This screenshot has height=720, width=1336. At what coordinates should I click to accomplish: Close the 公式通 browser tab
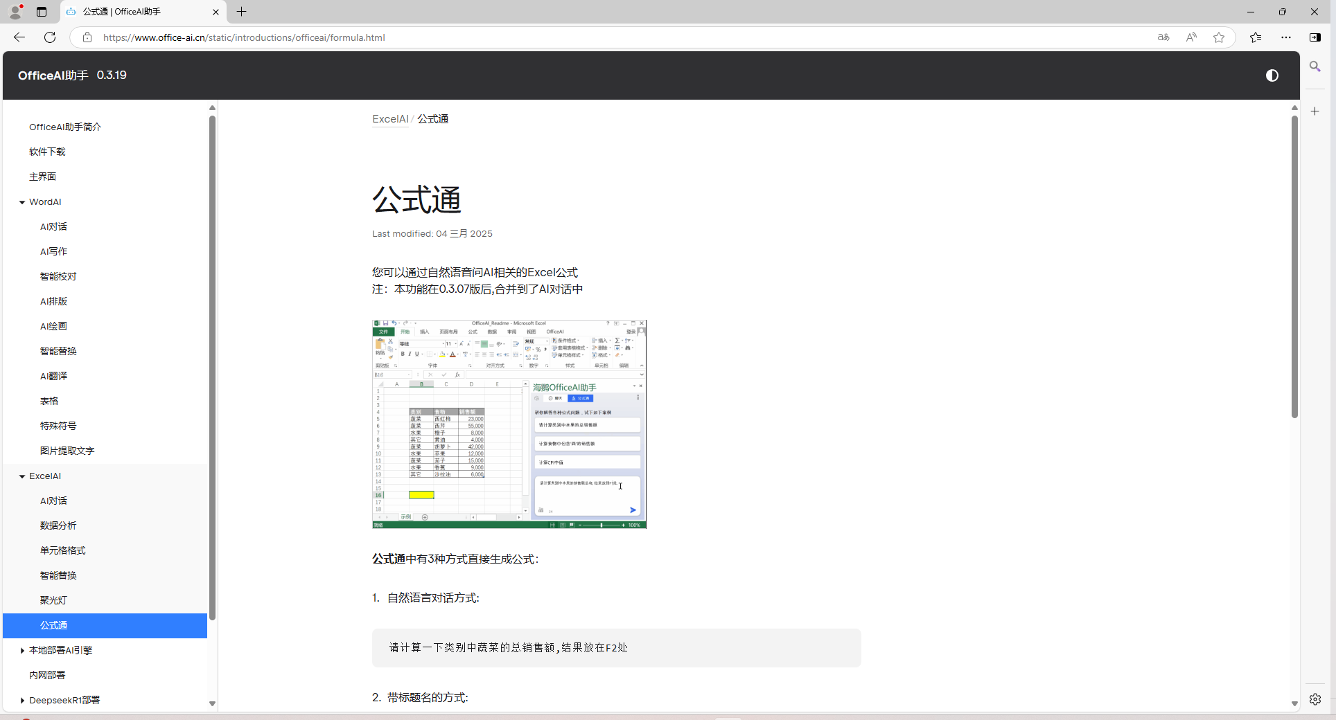pyautogui.click(x=216, y=12)
